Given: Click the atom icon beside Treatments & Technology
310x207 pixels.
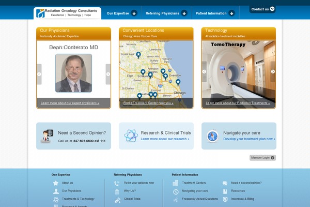Looking at the screenshot, I should tap(56, 199).
